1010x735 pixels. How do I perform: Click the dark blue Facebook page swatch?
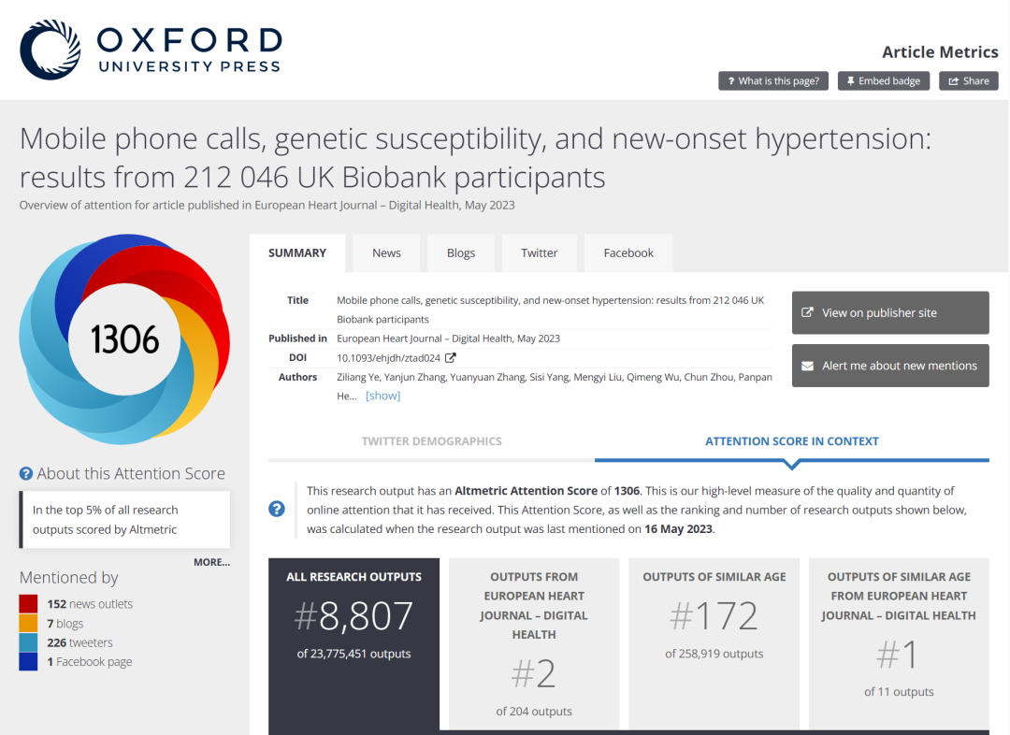28,661
